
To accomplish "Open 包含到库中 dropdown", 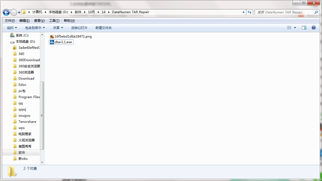I will (35, 28).
